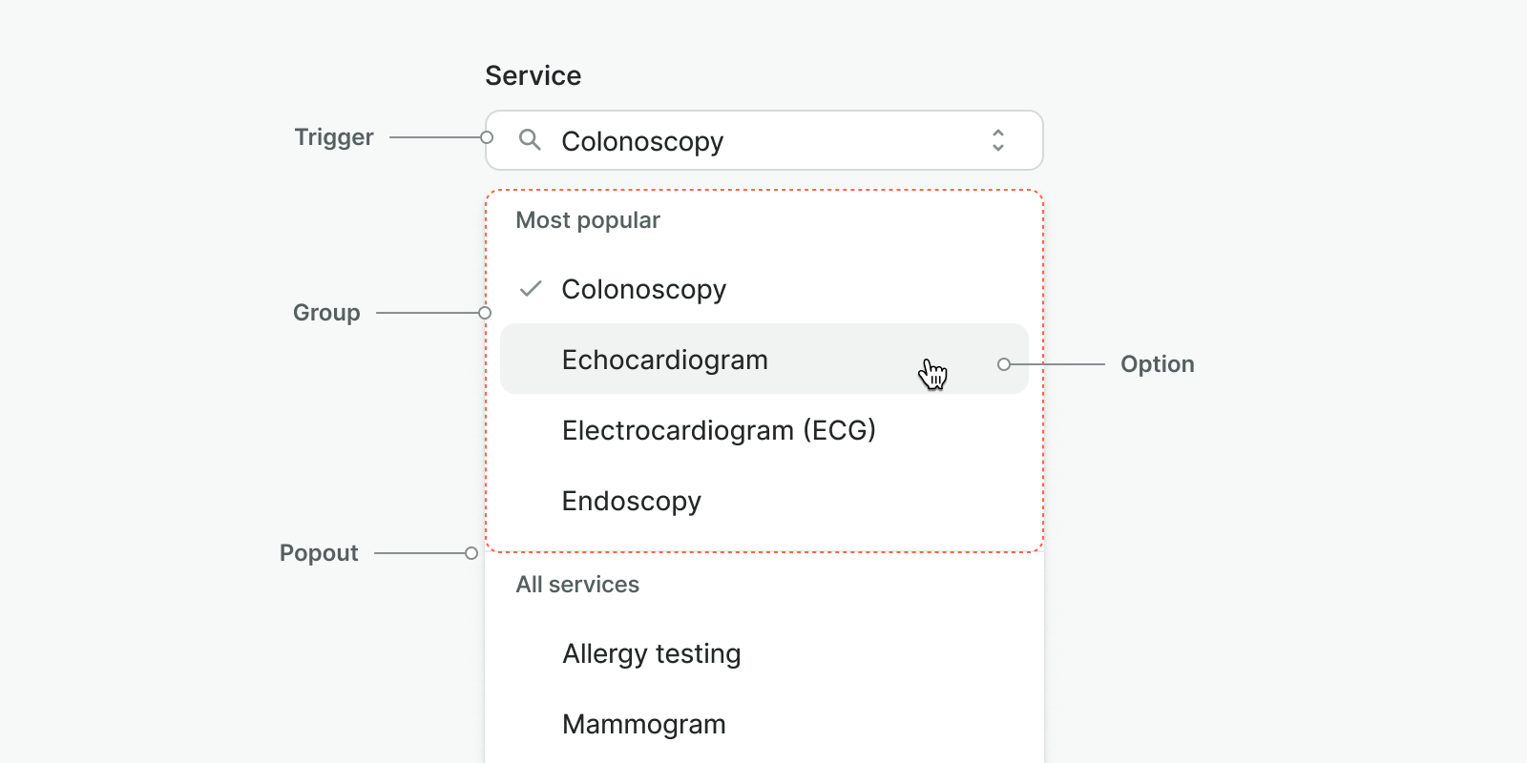Click the Popout annotation label

pyautogui.click(x=319, y=553)
